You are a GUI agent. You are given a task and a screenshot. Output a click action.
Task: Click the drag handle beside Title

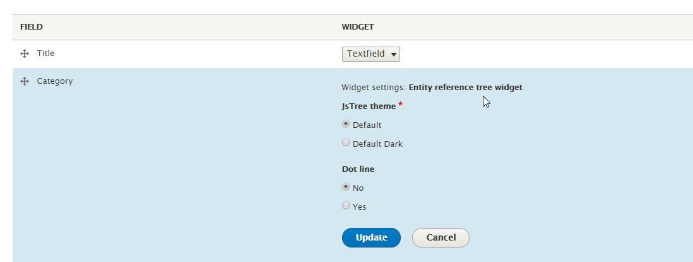(25, 54)
